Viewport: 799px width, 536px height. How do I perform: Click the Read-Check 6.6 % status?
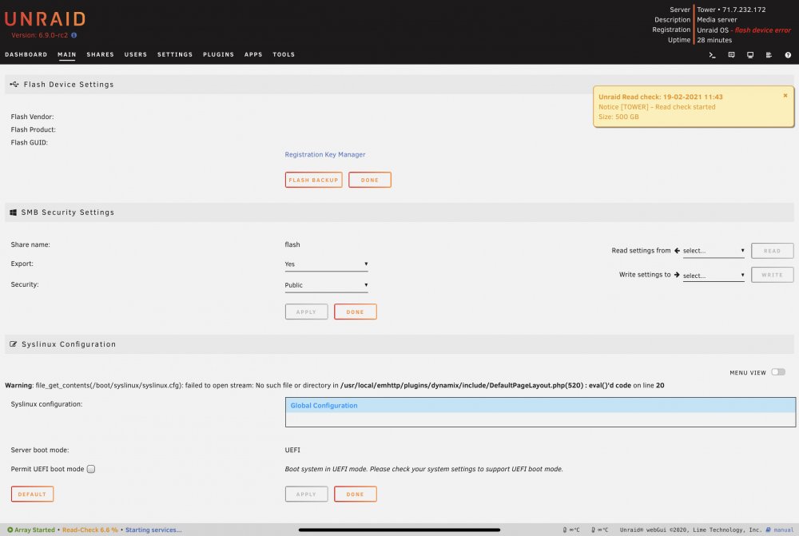[89, 530]
